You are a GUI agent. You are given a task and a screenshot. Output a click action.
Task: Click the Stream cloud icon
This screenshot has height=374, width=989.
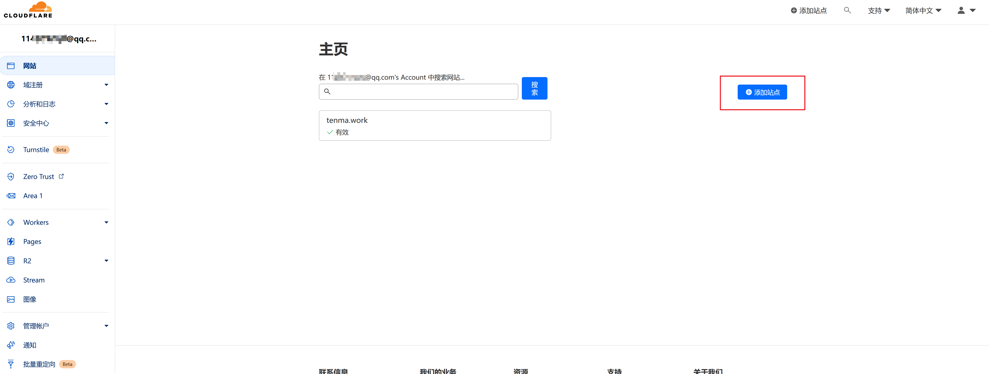(11, 280)
